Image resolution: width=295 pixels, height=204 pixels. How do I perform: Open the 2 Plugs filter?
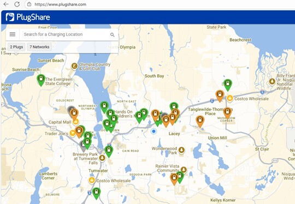click(16, 47)
